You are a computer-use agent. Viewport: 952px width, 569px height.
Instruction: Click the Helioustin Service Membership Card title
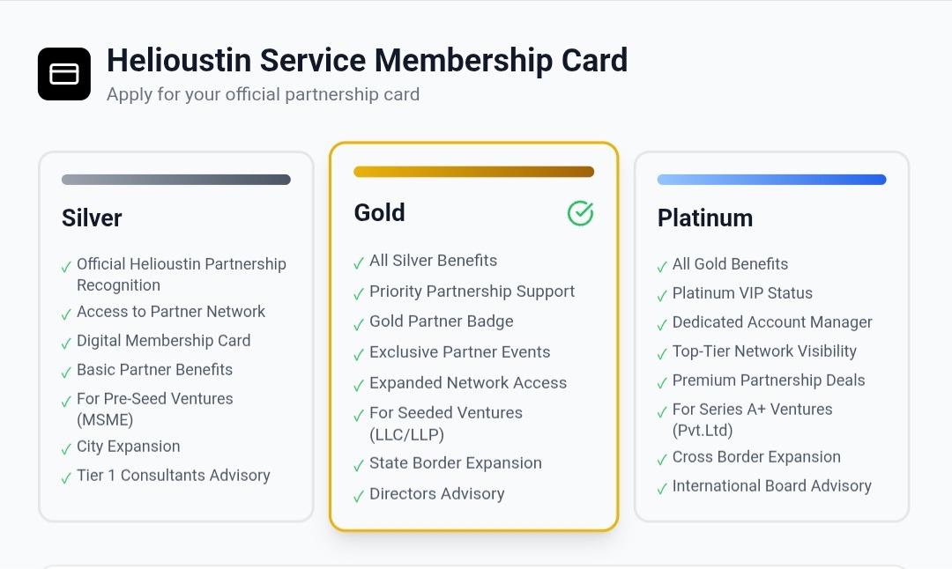(367, 61)
